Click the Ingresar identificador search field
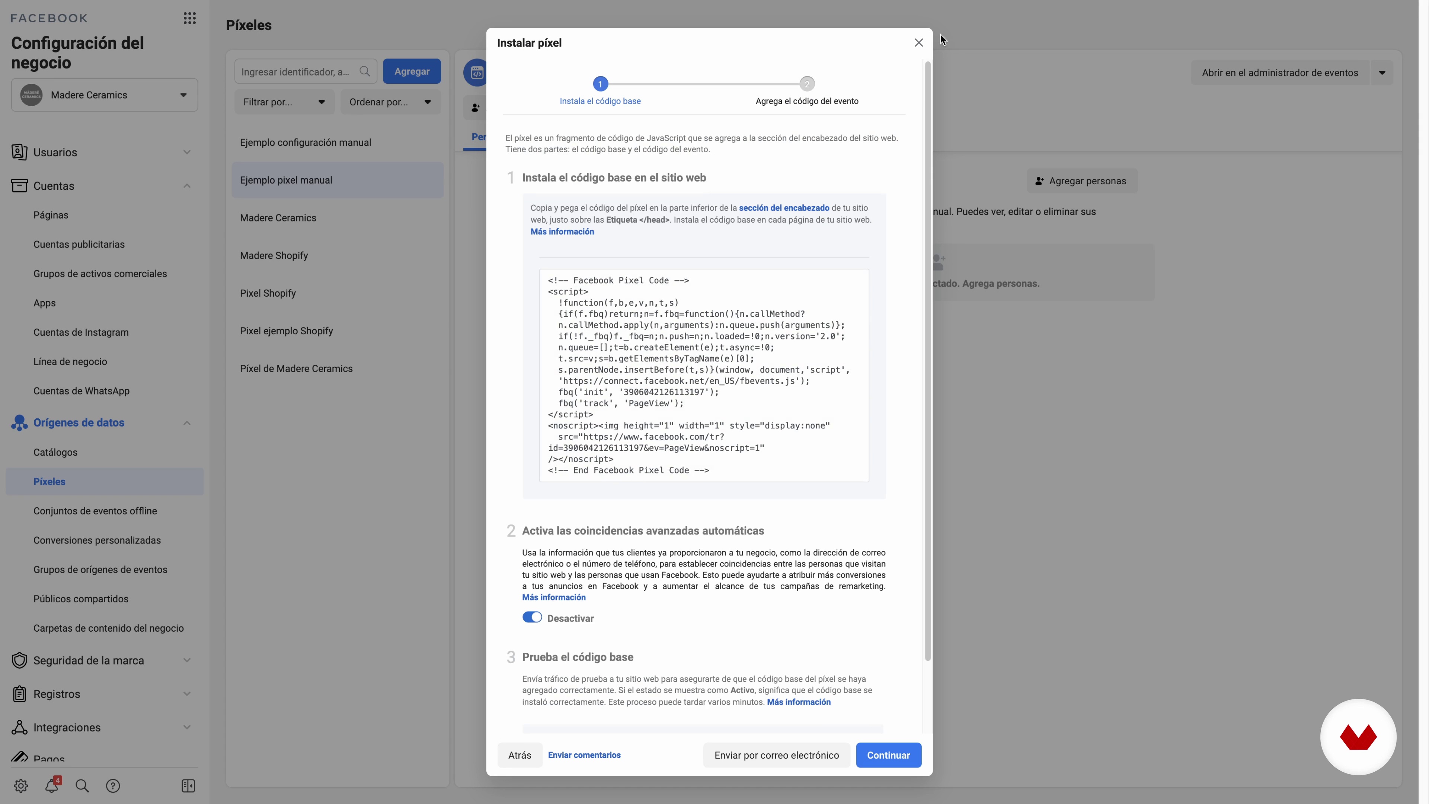 coord(306,71)
